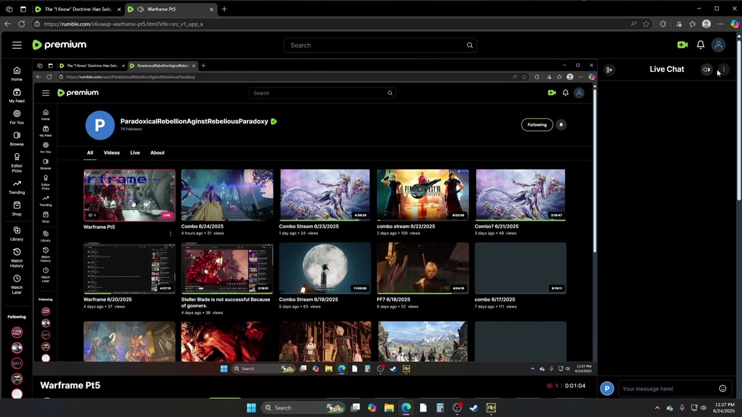Screen dimensions: 742x417
Task: Switch to 'The I Know Doctrine' browser tab
Action: click(78, 9)
